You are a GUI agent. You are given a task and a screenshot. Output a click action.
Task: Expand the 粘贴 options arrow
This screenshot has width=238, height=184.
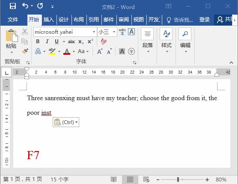click(x=12, y=52)
